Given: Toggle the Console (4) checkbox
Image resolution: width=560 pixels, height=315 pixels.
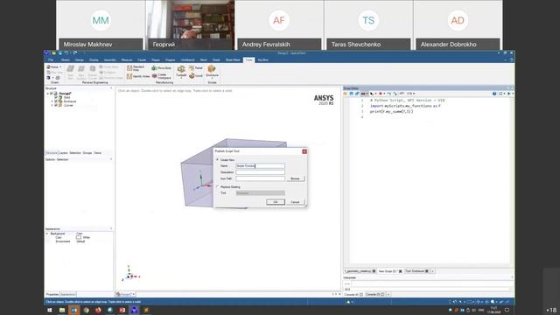Looking at the screenshot, I should click(x=361, y=295).
